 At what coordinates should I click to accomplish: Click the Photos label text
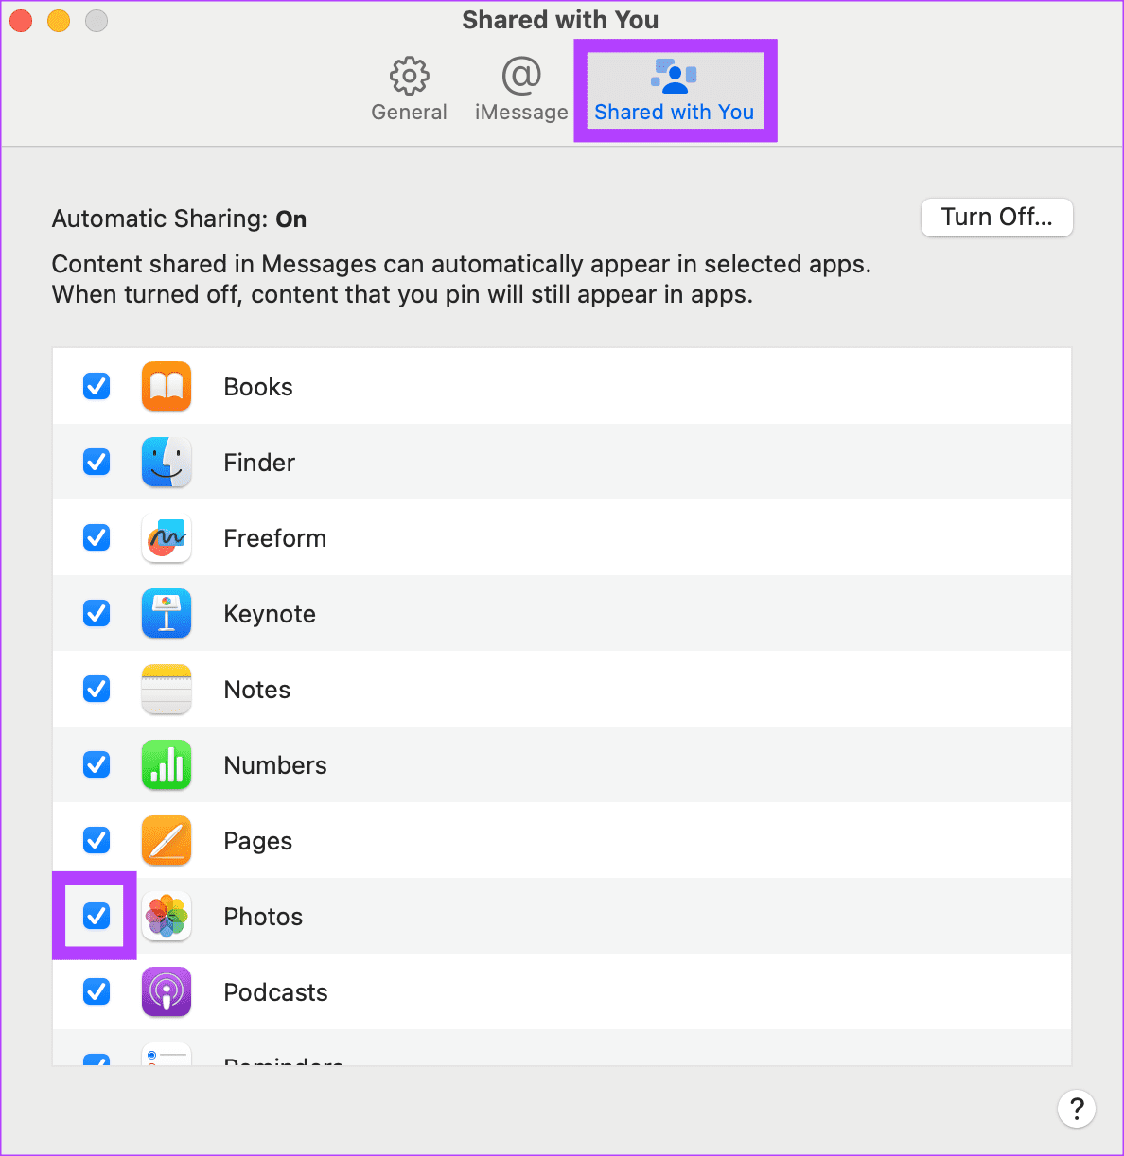[263, 917]
